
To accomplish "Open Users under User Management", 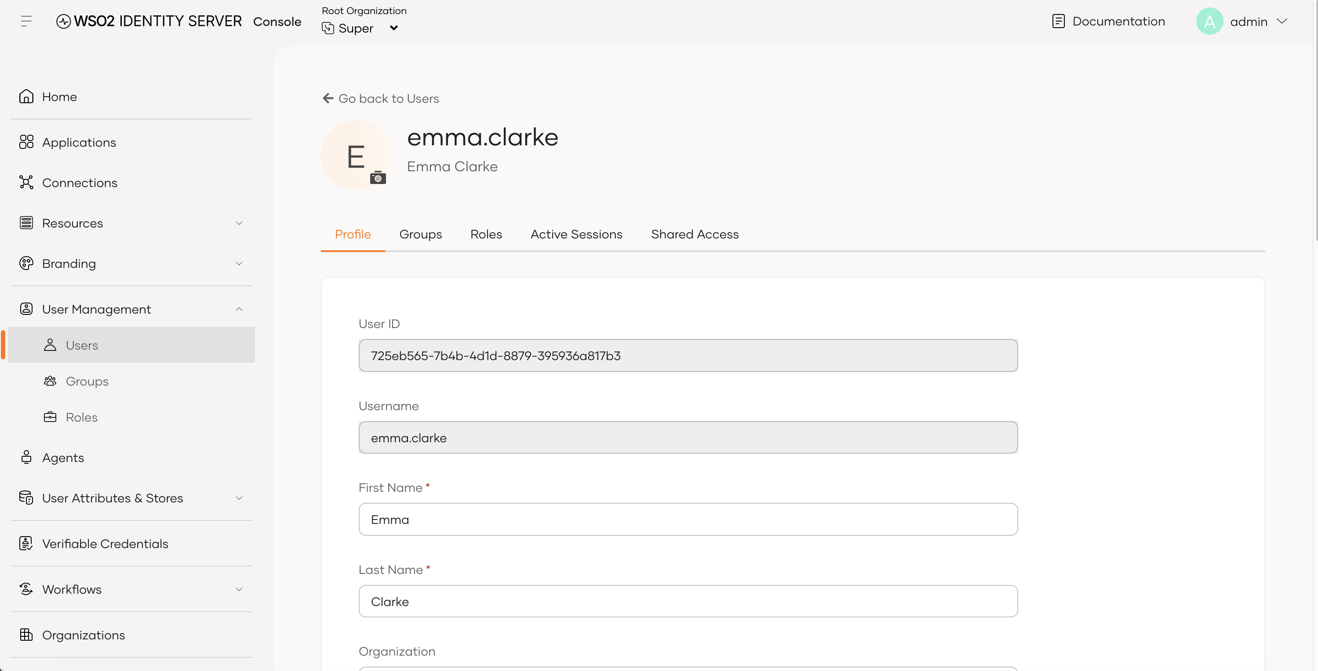I will tap(131, 345).
